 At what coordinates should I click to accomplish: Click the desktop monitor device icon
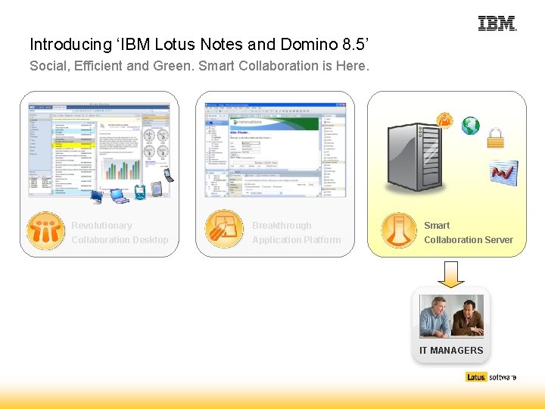97,197
